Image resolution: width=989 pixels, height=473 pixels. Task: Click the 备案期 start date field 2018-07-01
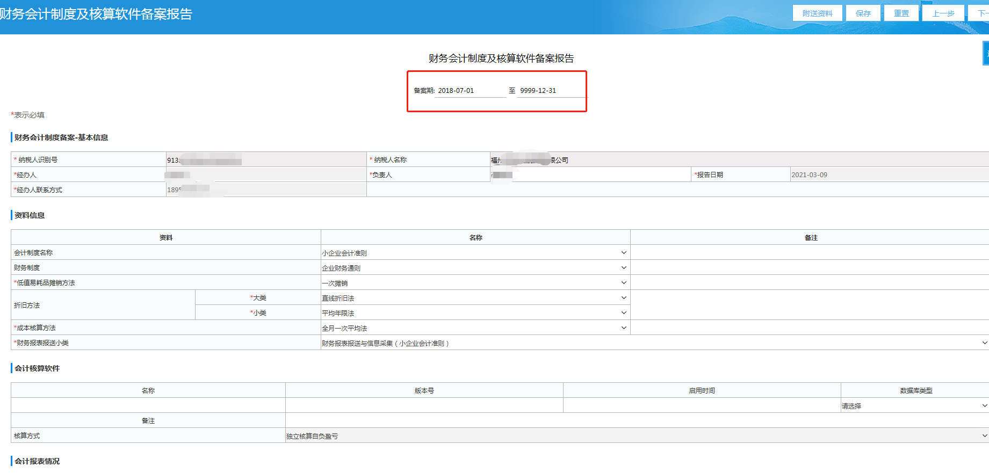(x=471, y=91)
